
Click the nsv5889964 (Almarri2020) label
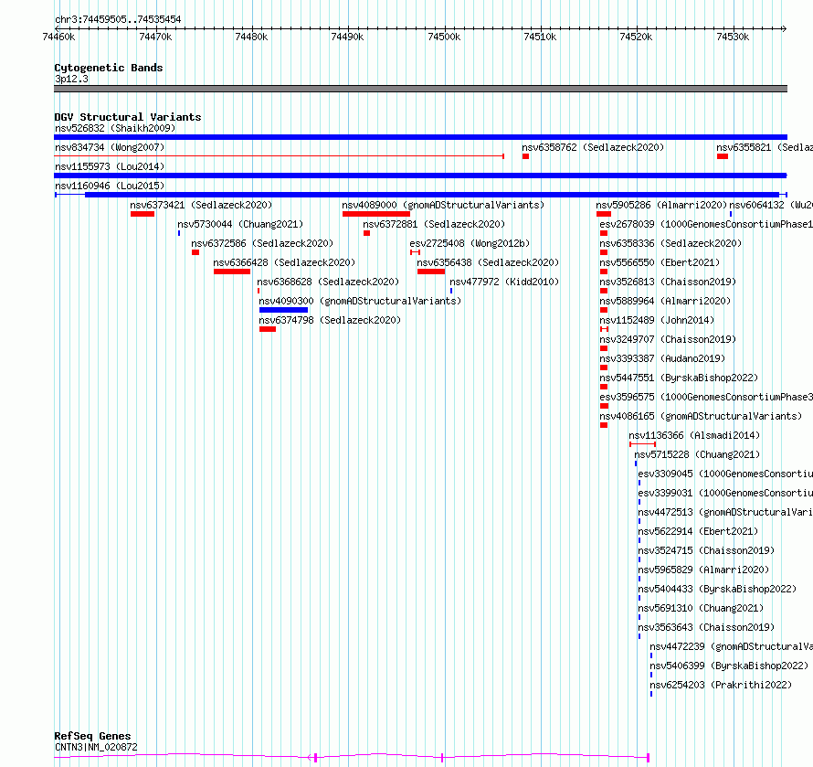[665, 301]
